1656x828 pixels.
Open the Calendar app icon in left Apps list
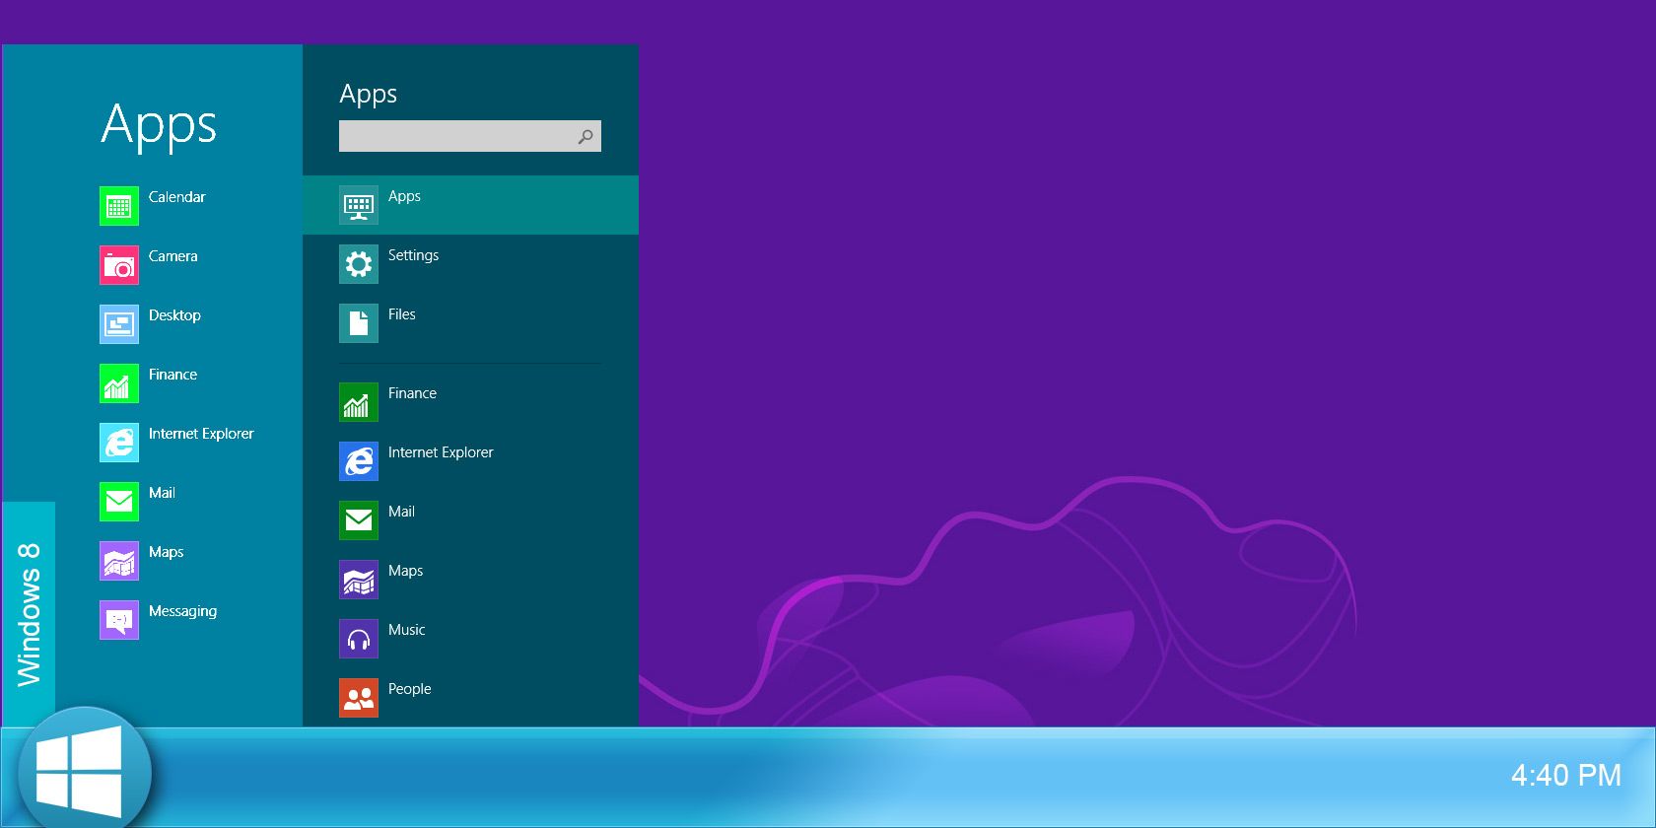coord(119,206)
